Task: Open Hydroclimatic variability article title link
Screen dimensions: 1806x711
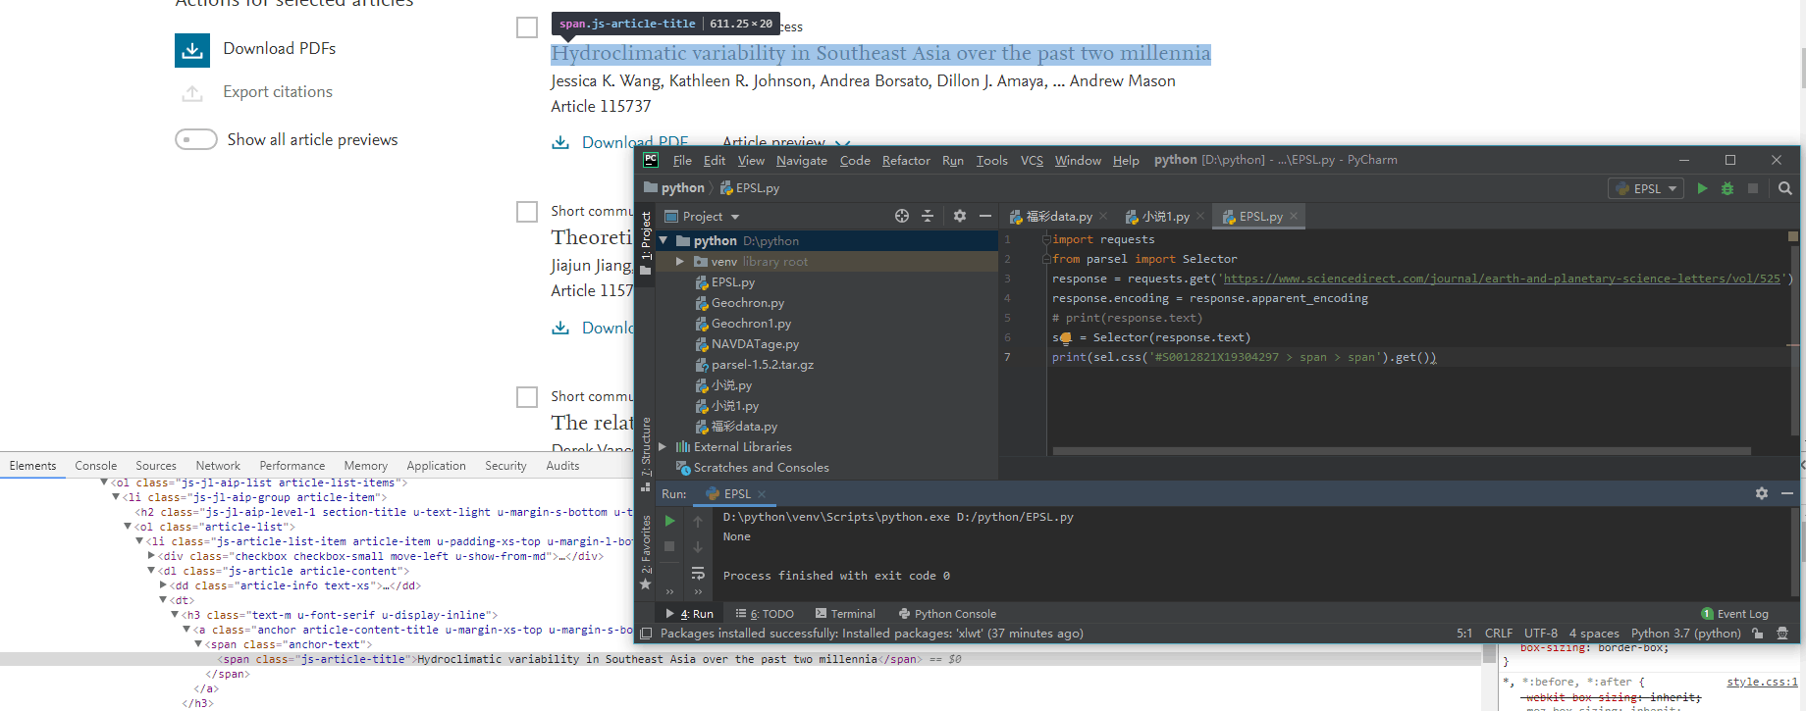Action: pos(880,54)
